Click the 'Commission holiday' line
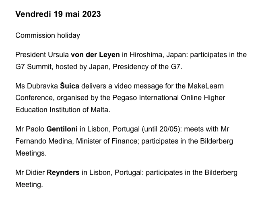Image resolution: width=258 pixels, height=199 pixels. click(x=48, y=35)
